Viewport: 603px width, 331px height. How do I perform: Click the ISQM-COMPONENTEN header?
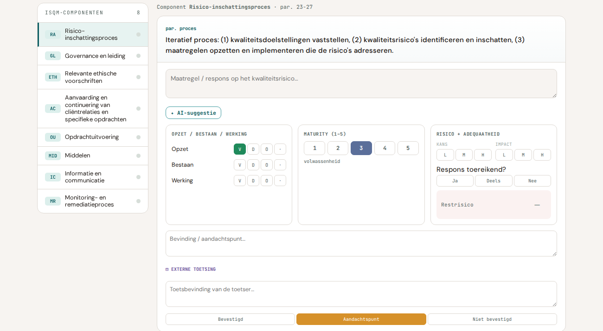point(74,13)
